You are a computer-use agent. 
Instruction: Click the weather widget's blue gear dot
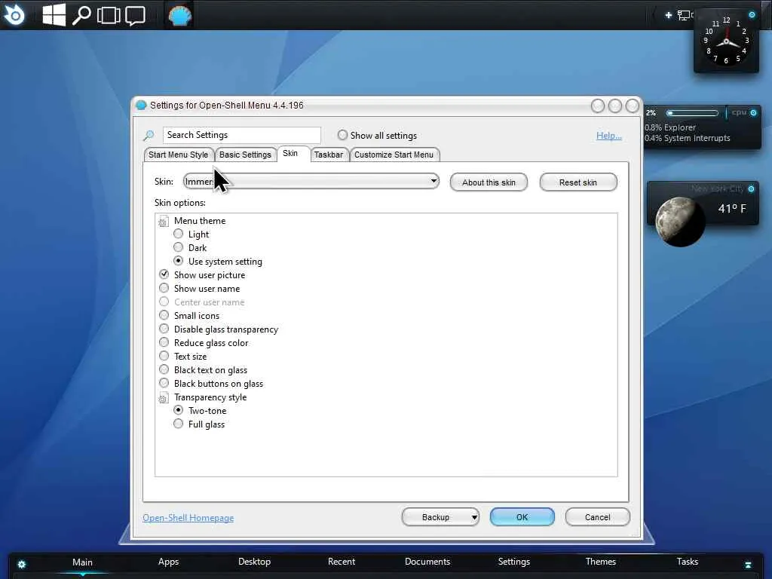[751, 188]
